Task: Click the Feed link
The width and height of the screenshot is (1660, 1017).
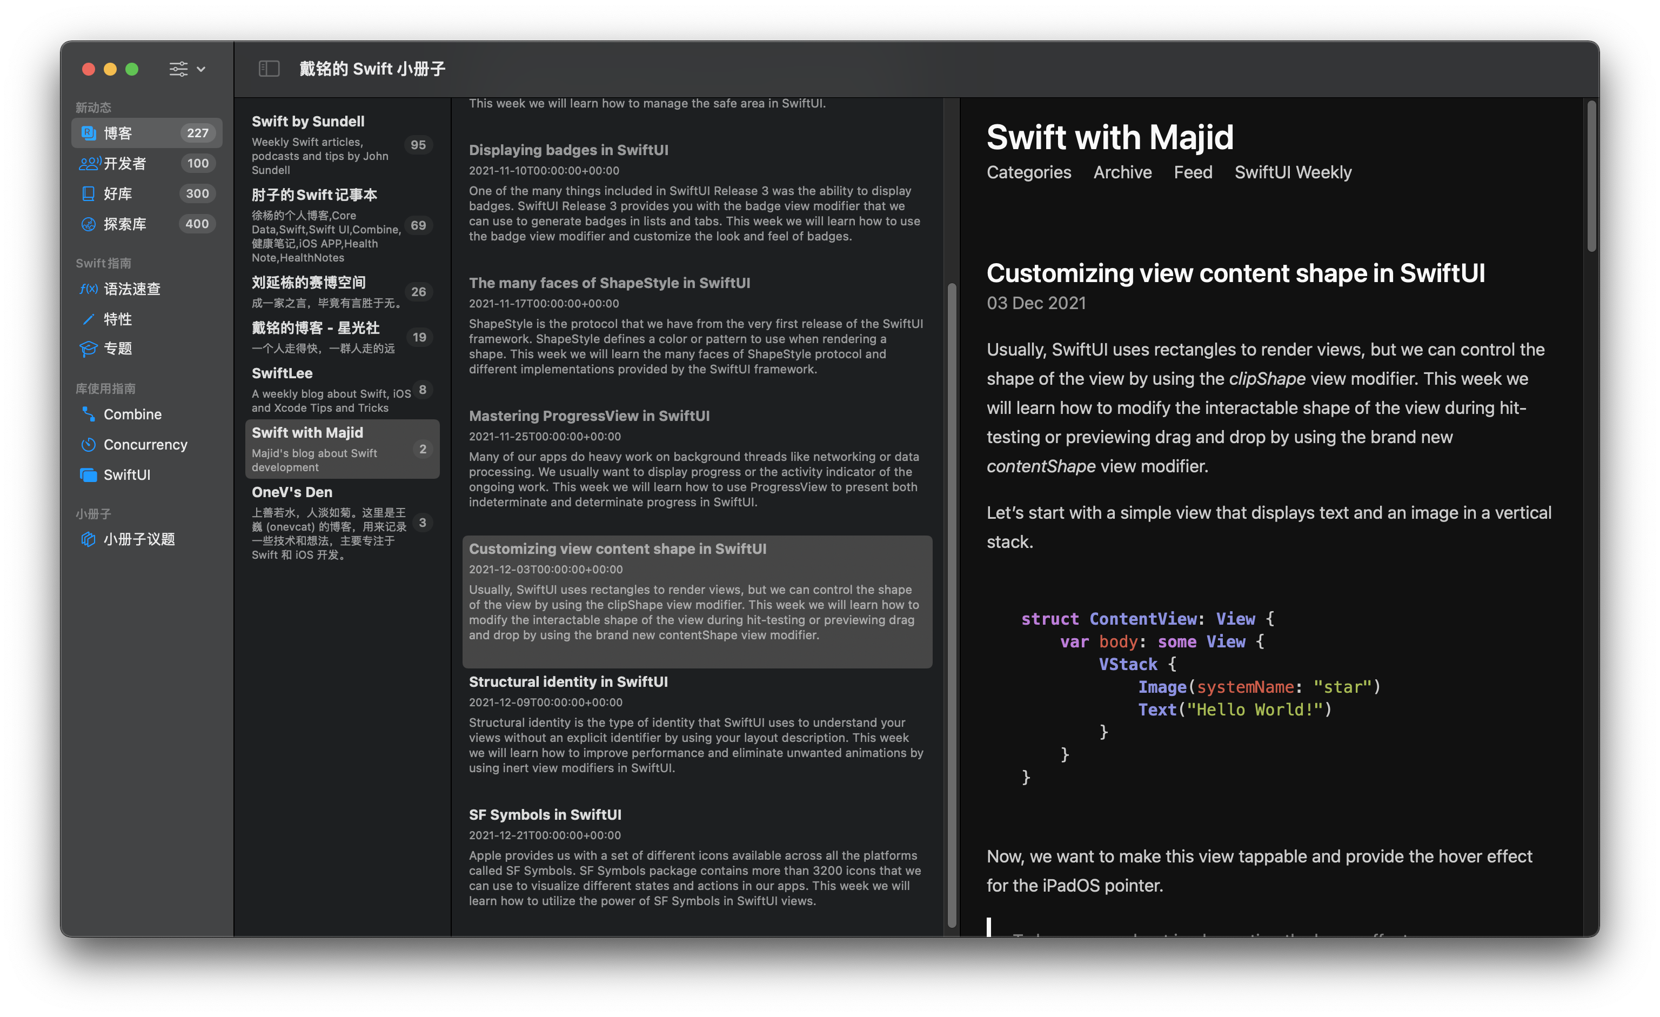Action: tap(1193, 172)
